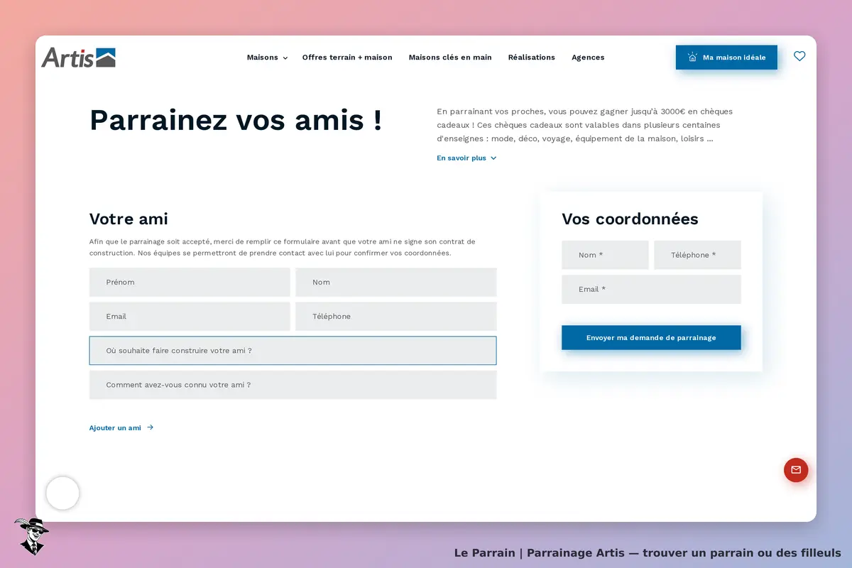Click Envoyer ma demande de parrainage
The height and width of the screenshot is (568, 852).
pyautogui.click(x=651, y=338)
